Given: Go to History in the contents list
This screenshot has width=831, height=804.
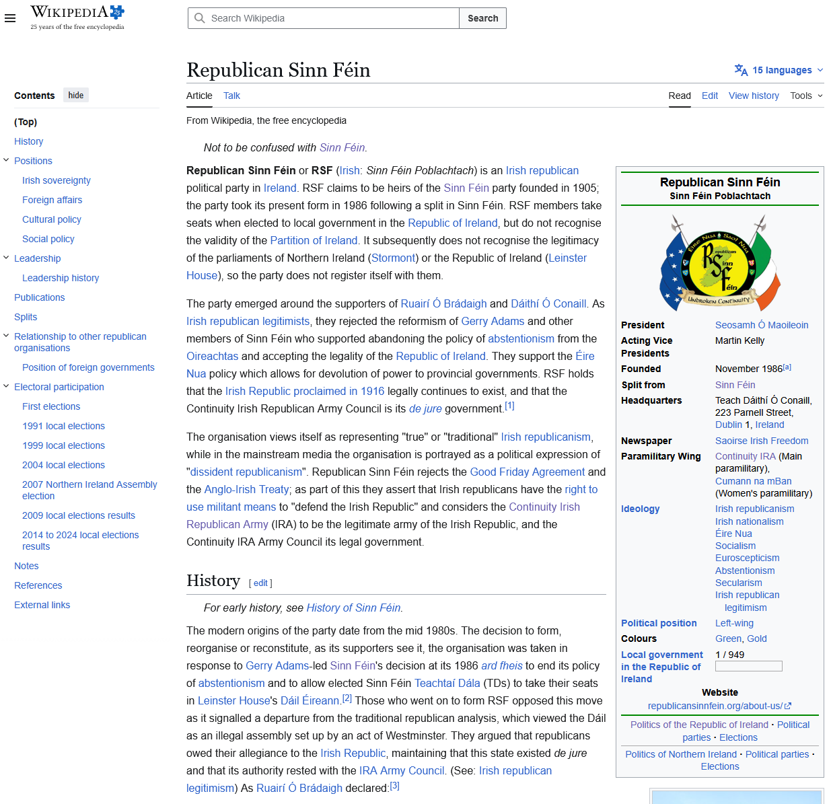Looking at the screenshot, I should click(28, 141).
